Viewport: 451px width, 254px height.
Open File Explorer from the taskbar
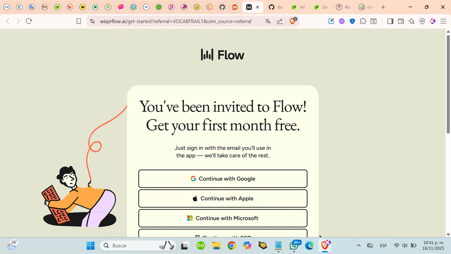(216, 246)
